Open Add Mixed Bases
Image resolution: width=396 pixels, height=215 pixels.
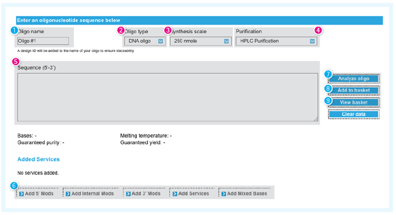tap(244, 193)
